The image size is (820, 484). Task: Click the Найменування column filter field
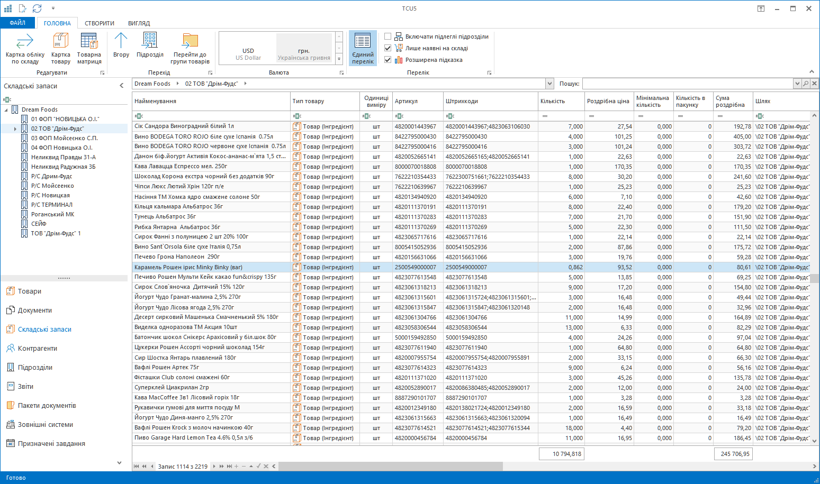pyautogui.click(x=211, y=116)
